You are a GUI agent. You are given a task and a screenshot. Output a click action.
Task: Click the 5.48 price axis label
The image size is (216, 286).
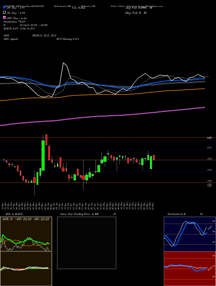(x=209, y=170)
